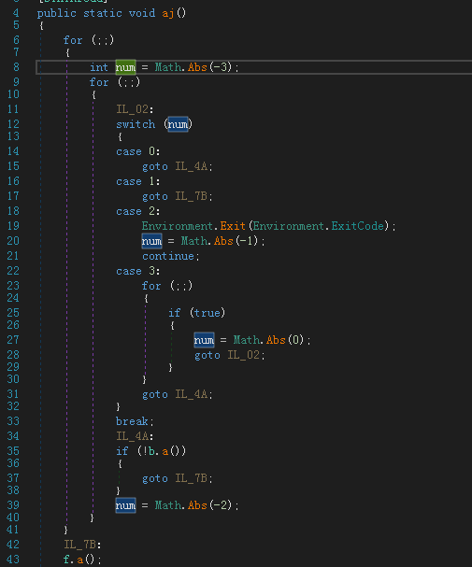Click the "switch" keyword on line 12
This screenshot has height=567, width=472.
coord(136,124)
